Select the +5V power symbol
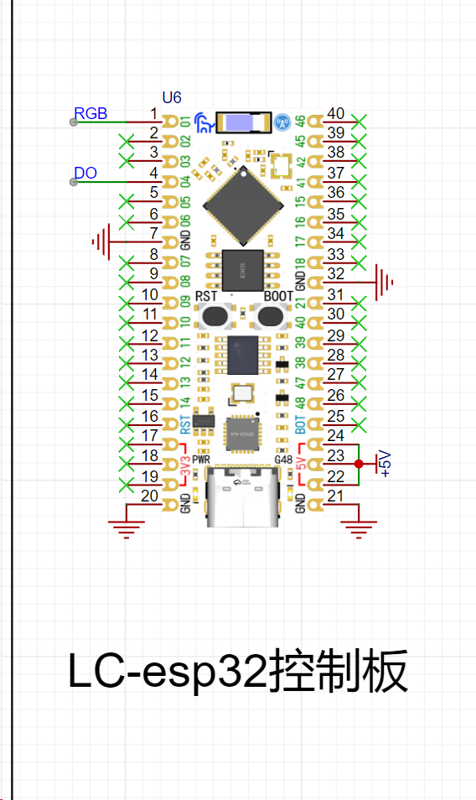The height and width of the screenshot is (800, 476). coord(382,464)
